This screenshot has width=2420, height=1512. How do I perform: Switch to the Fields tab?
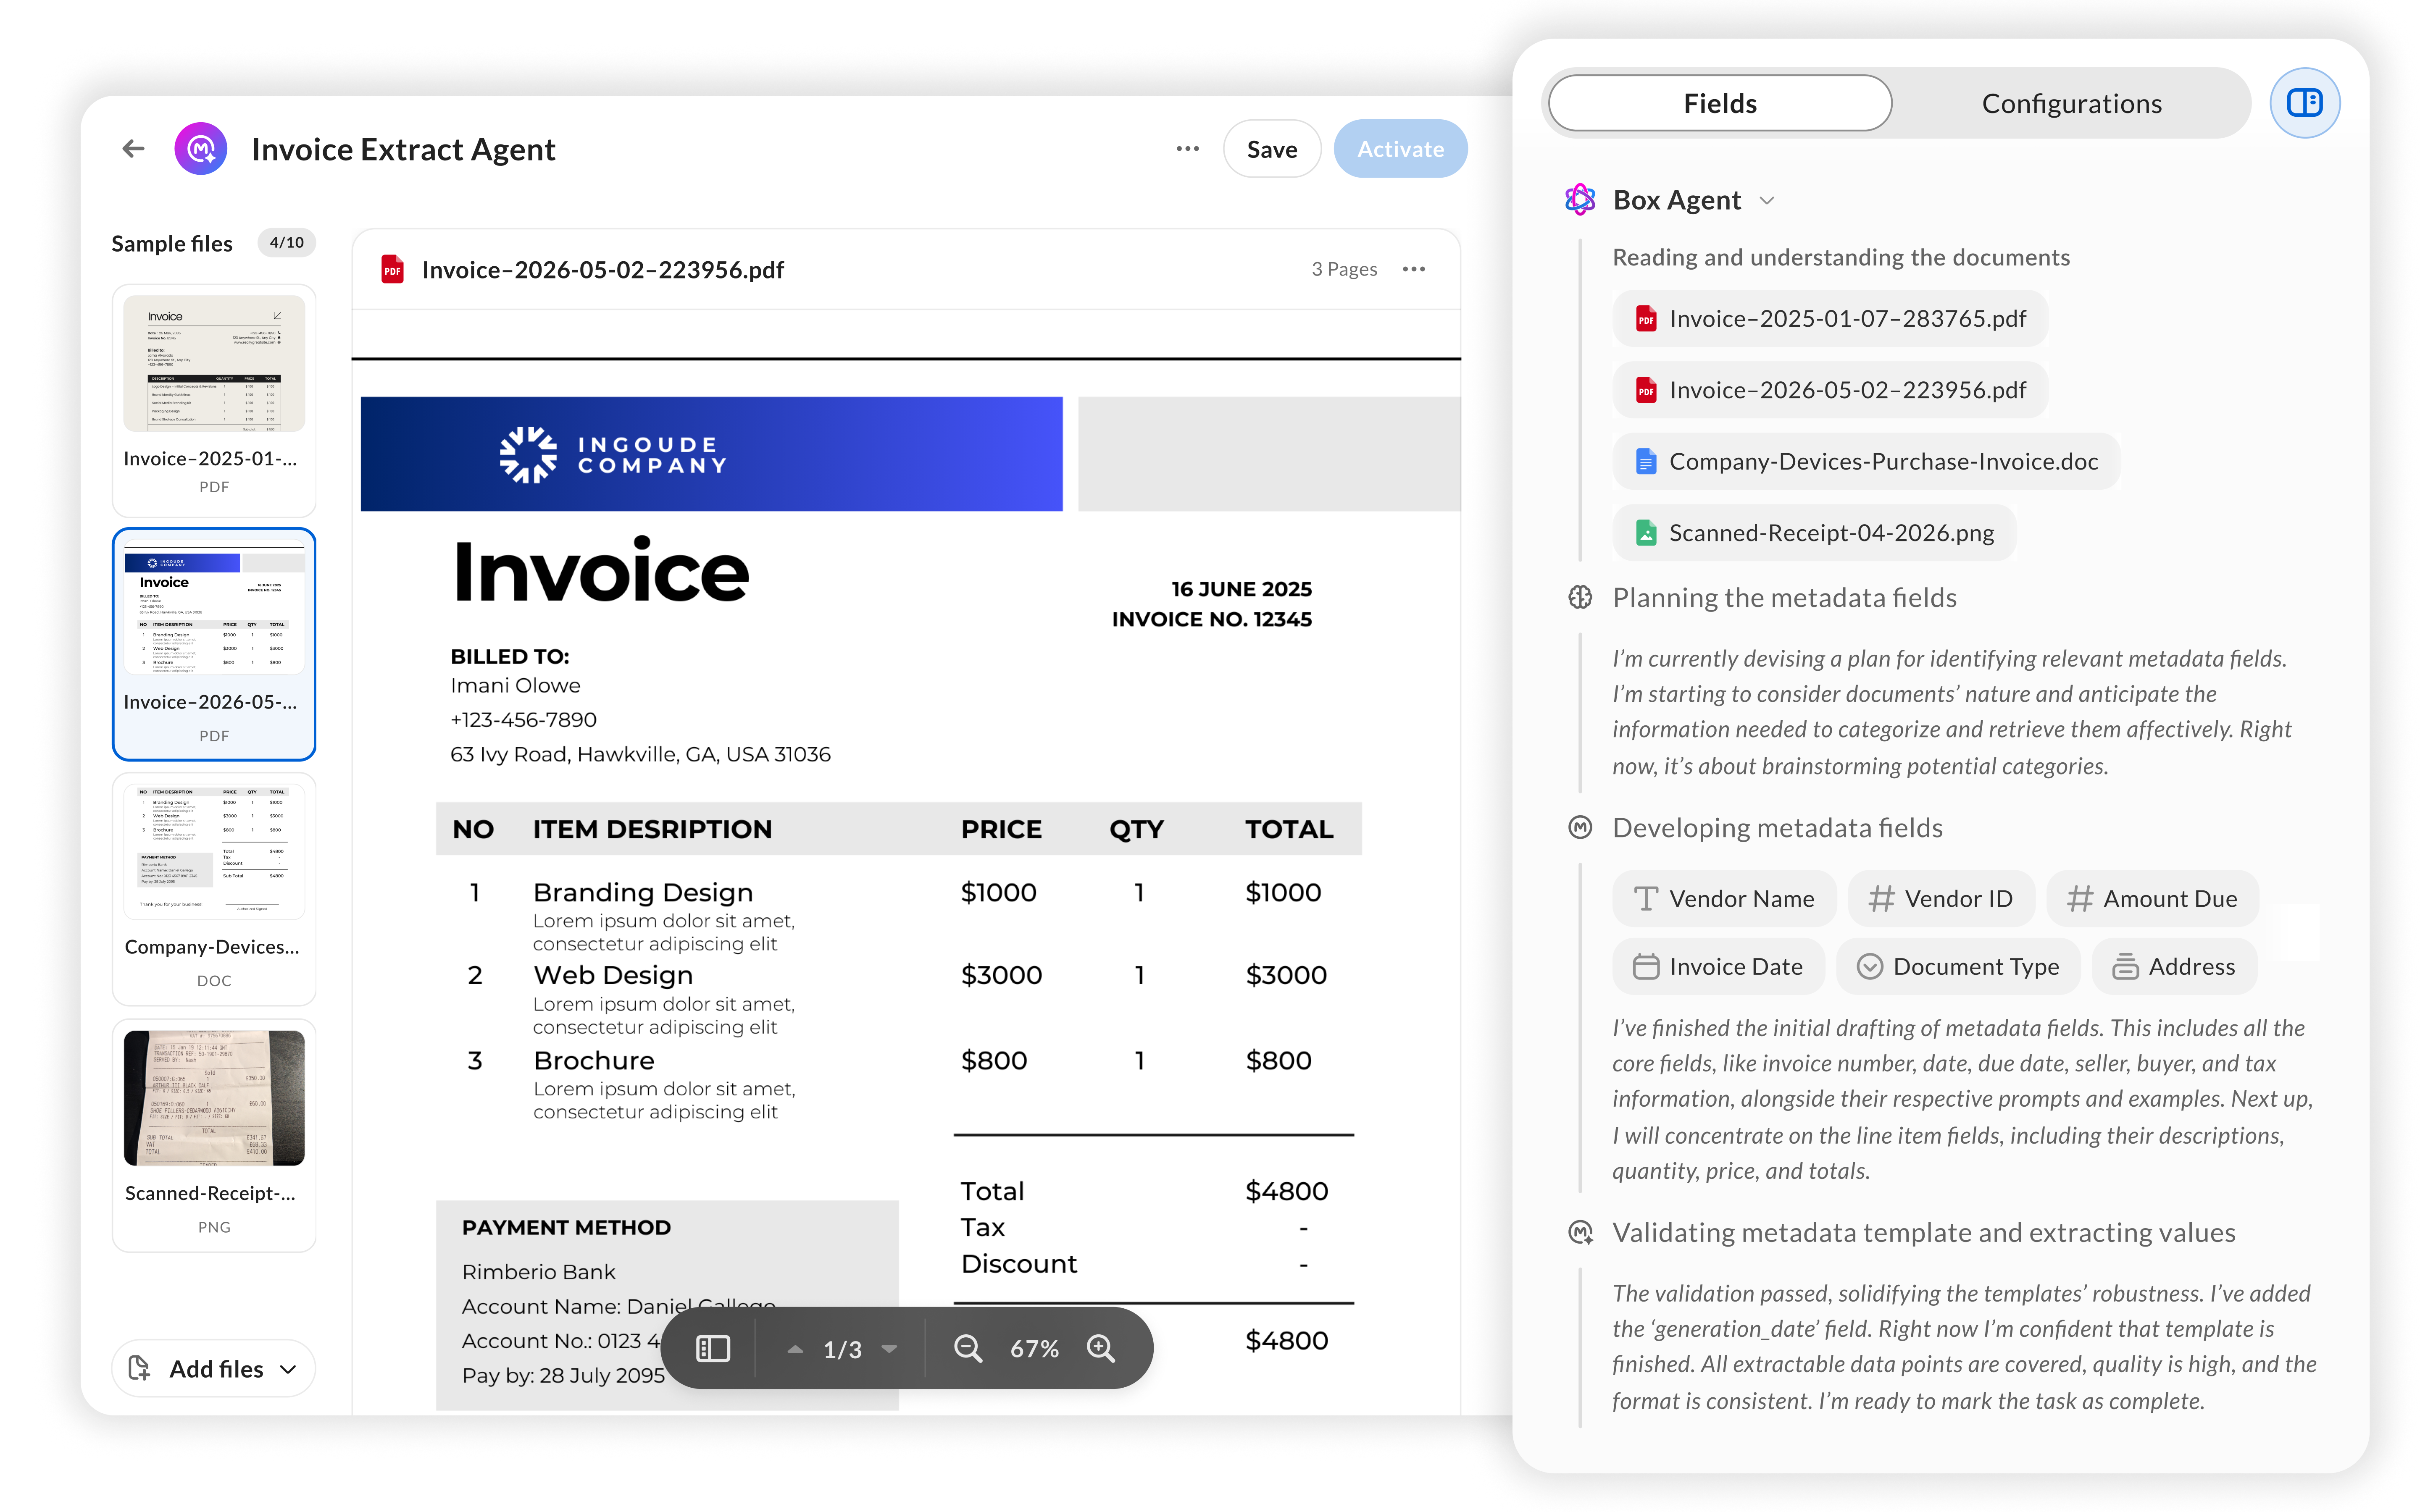(x=1720, y=103)
